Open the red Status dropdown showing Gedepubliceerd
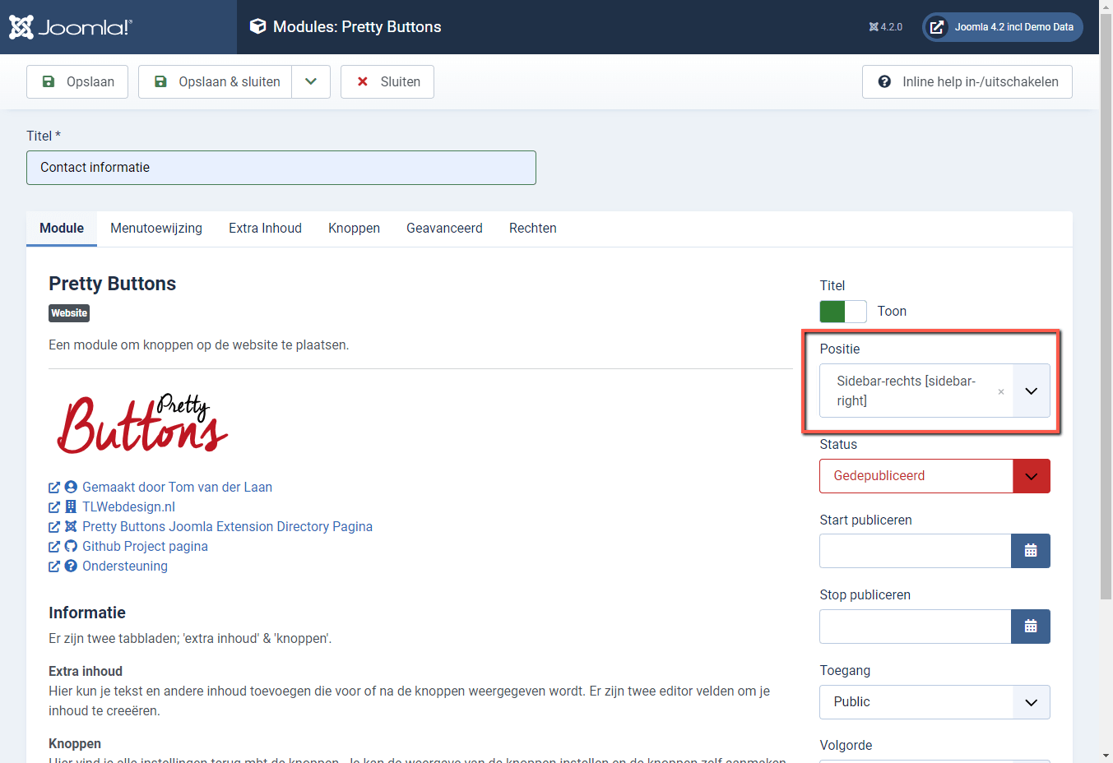The width and height of the screenshot is (1113, 763). (1031, 476)
